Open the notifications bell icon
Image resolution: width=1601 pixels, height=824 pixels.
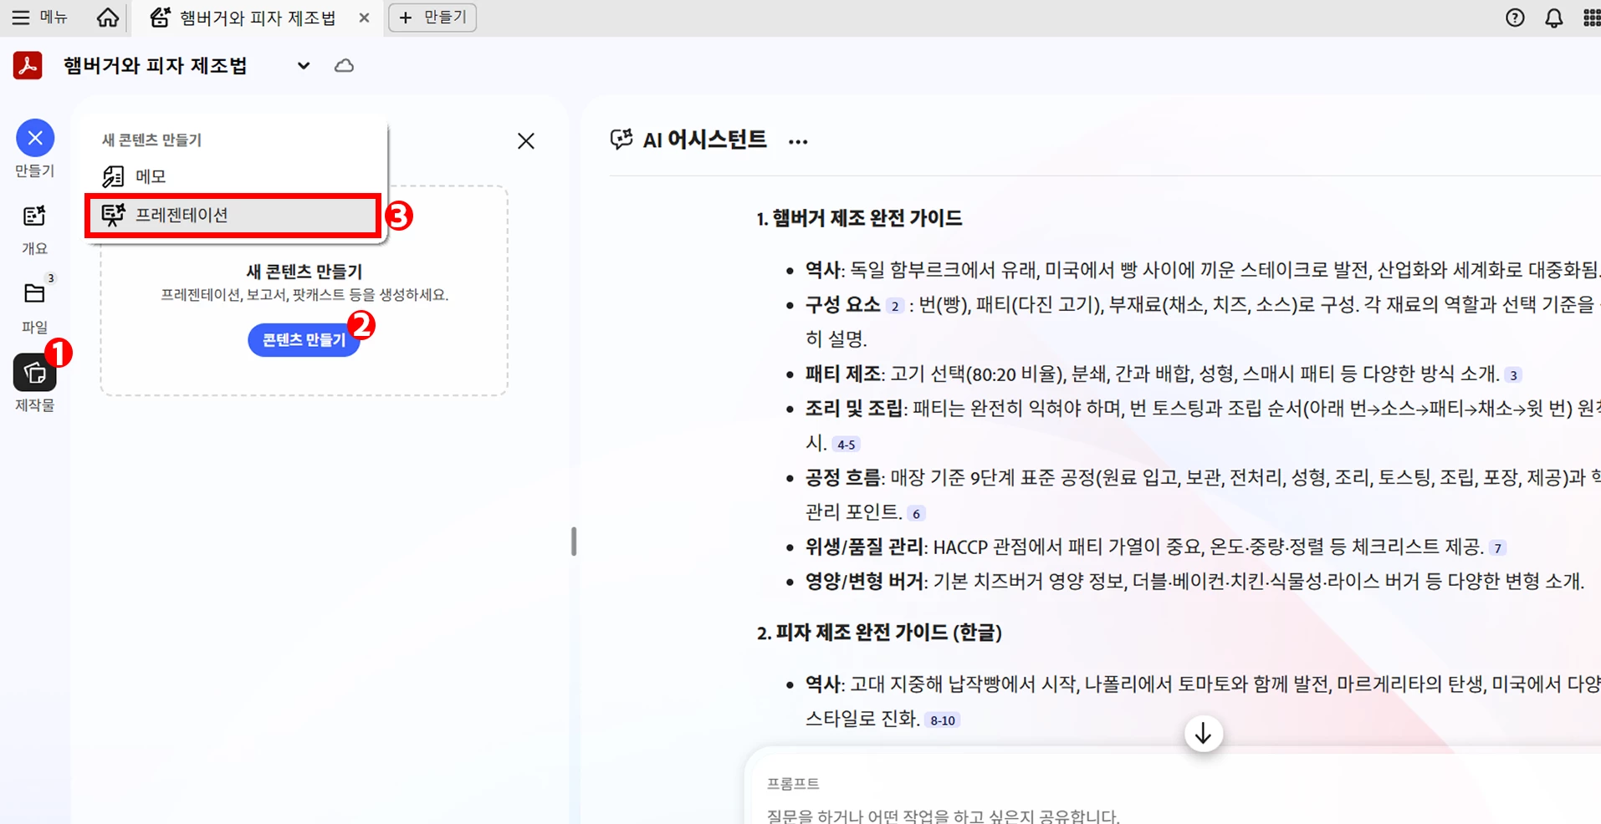(1553, 18)
